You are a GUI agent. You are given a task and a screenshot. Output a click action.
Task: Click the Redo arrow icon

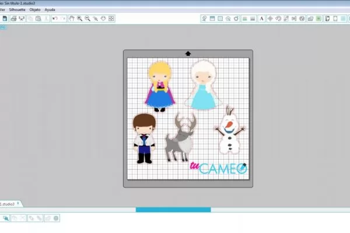(63, 19)
